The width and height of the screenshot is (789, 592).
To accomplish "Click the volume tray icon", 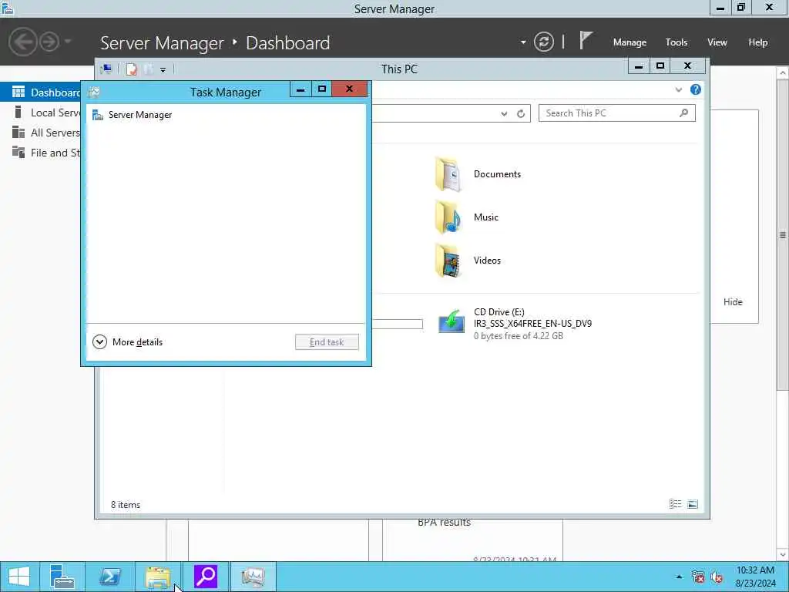I will [x=717, y=577].
